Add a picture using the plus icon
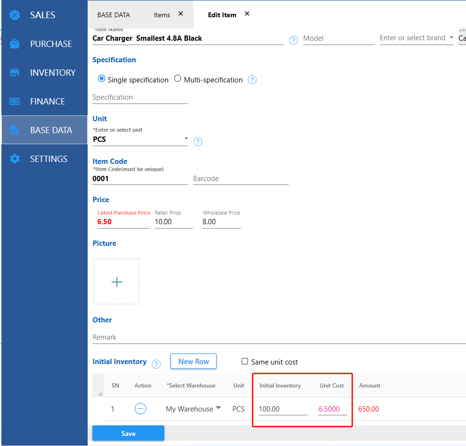The width and height of the screenshot is (466, 446). [116, 282]
